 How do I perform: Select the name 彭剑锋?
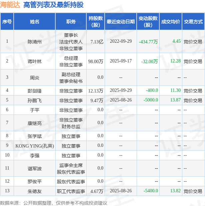[x=35, y=91]
